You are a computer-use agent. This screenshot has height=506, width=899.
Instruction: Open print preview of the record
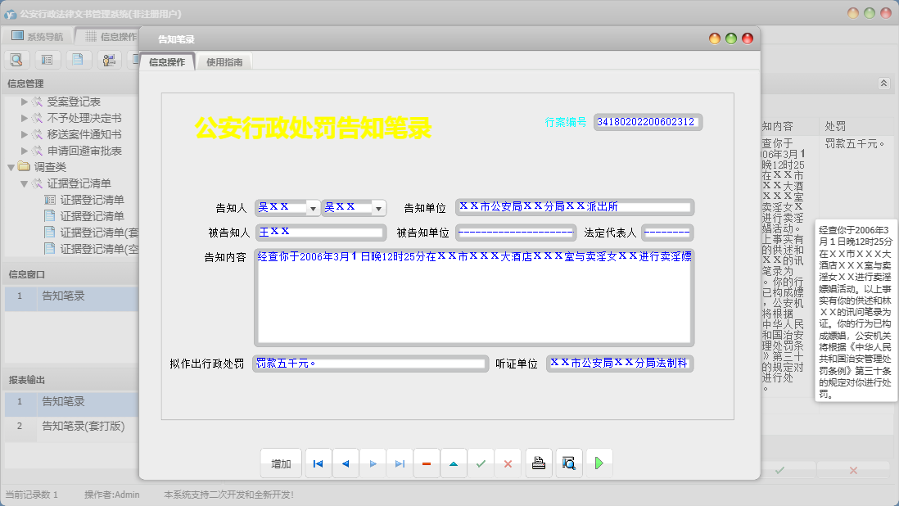coord(568,463)
